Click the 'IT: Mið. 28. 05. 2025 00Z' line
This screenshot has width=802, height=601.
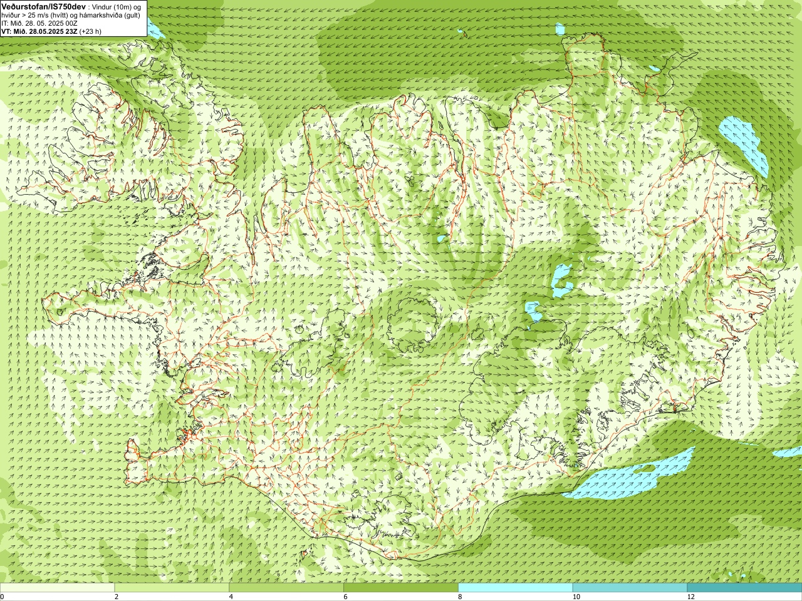click(x=39, y=23)
